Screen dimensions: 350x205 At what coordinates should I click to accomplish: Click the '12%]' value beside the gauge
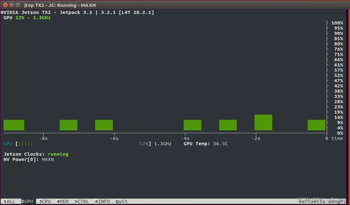[x=145, y=144]
